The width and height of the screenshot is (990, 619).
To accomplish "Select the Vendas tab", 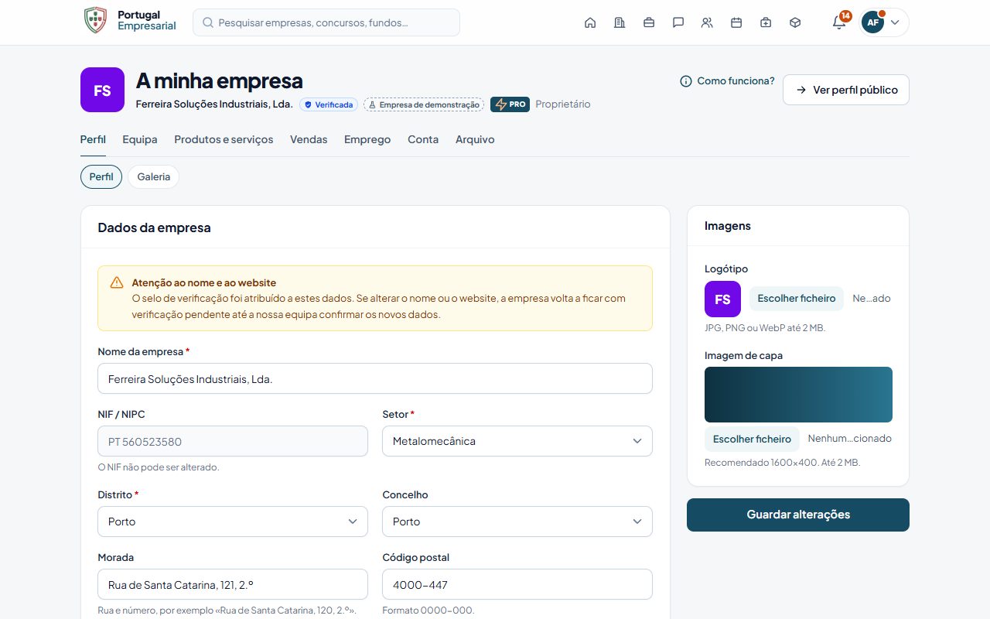I will (309, 140).
